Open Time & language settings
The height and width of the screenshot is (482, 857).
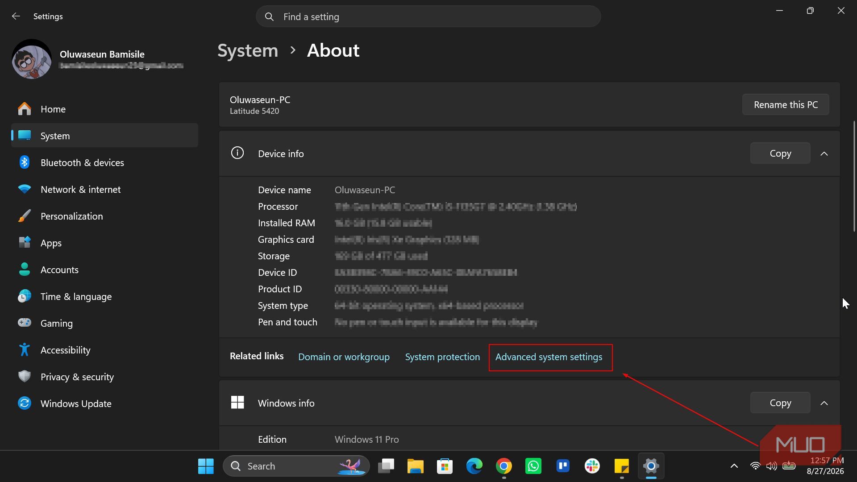(105, 296)
